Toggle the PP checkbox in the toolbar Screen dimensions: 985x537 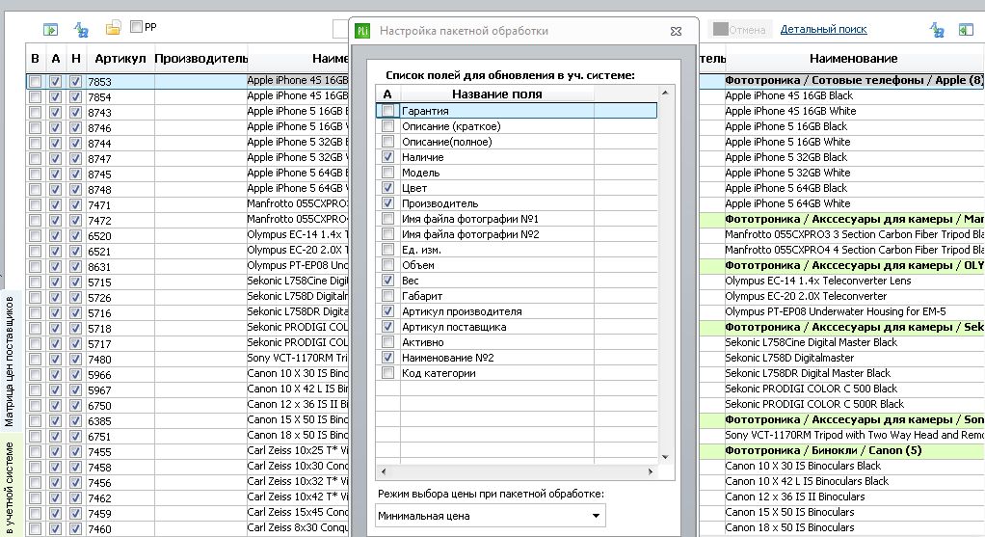[136, 26]
